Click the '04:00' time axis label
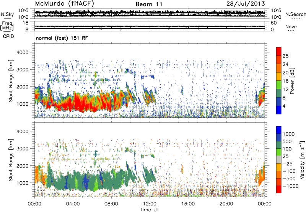The width and height of the screenshot is (306, 212). tap(73, 204)
